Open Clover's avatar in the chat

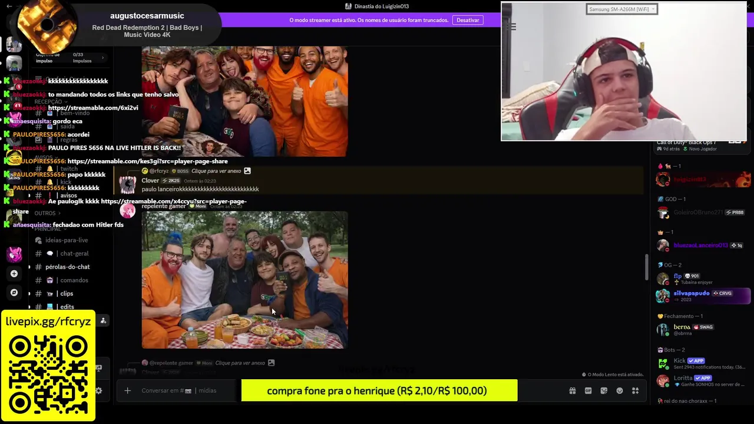click(127, 185)
